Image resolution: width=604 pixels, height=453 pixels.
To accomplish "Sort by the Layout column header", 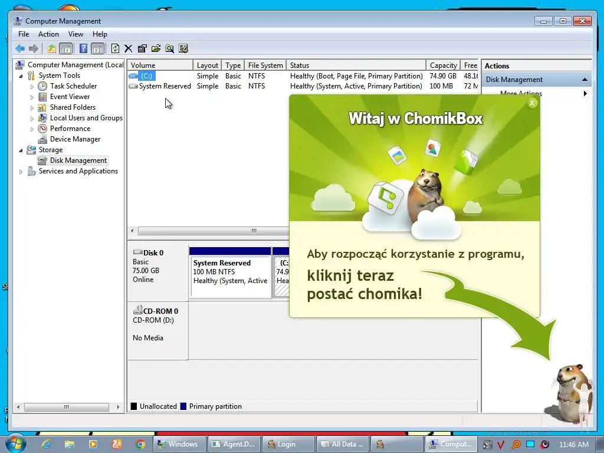I will pos(207,65).
